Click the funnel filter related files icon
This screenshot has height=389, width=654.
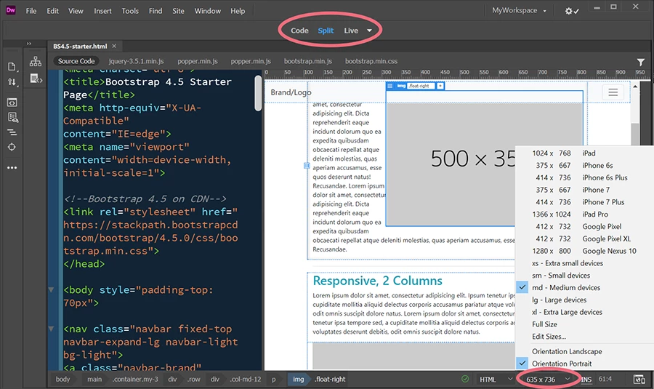[x=641, y=63]
